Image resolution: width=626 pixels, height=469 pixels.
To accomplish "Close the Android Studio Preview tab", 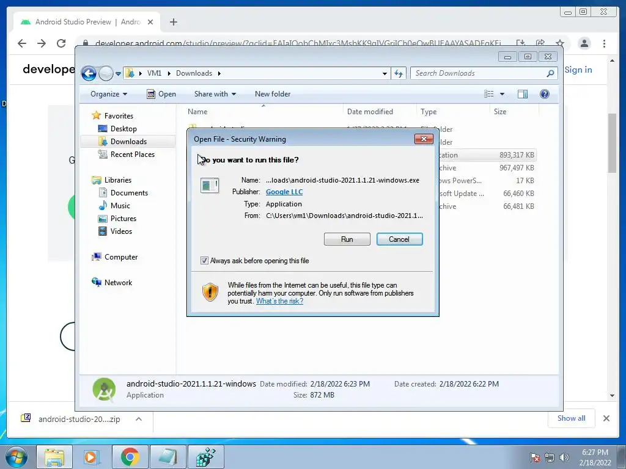I will pyautogui.click(x=150, y=22).
